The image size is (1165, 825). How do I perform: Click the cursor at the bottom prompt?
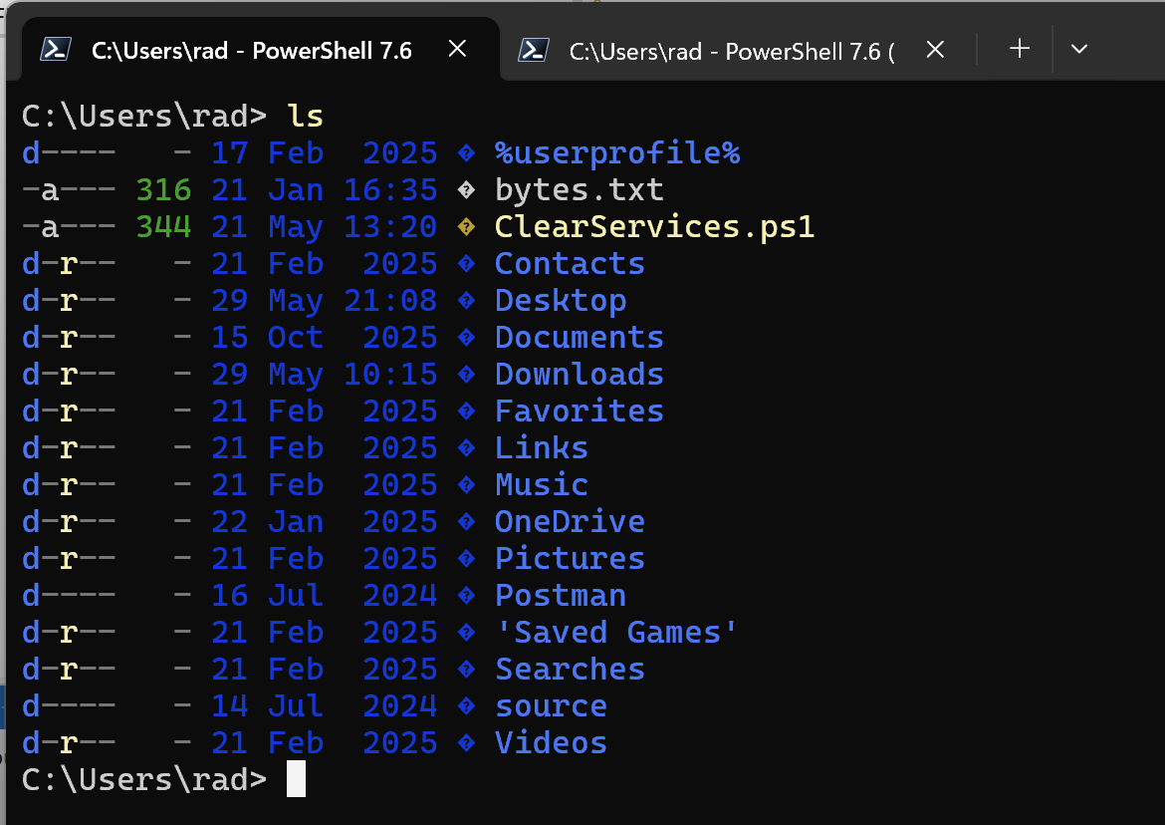296,779
